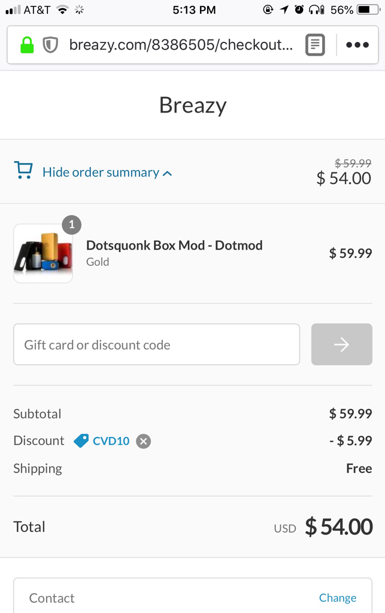The width and height of the screenshot is (385, 613).
Task: Collapse the order summary chevron
Action: pyautogui.click(x=168, y=174)
